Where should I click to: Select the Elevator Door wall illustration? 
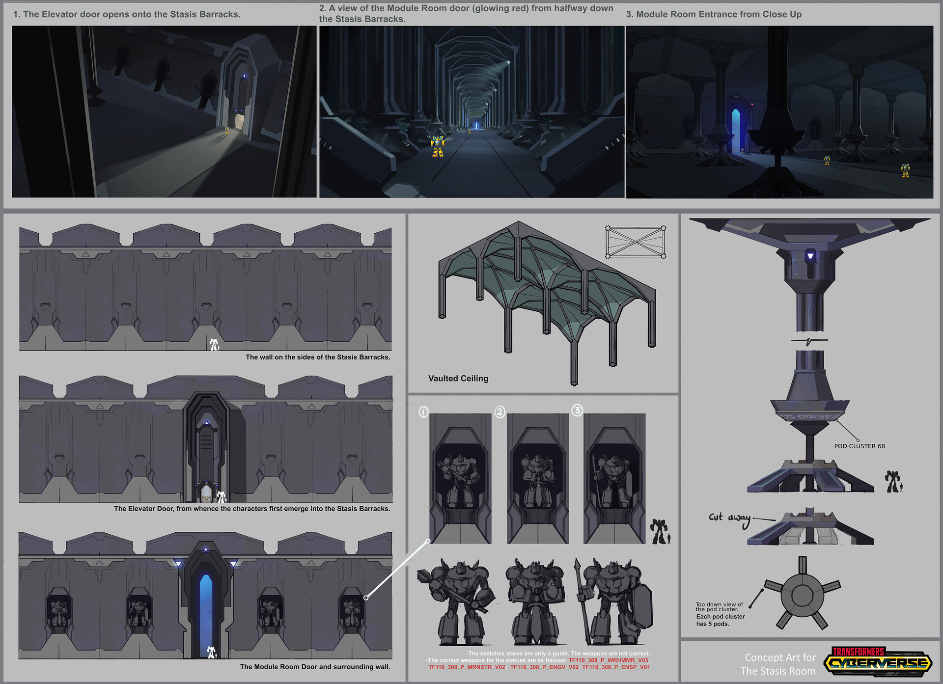(206, 439)
